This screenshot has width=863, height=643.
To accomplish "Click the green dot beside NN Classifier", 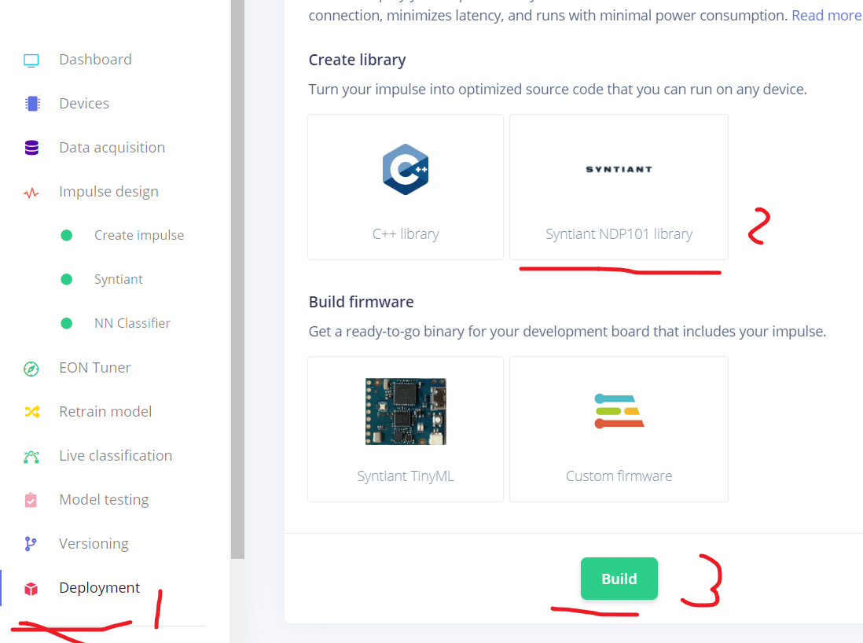I will pos(67,324).
